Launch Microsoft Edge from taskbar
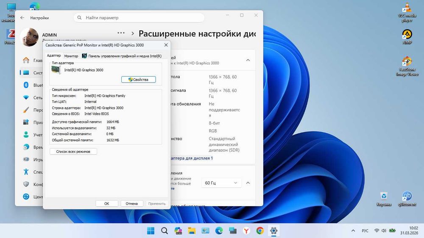 point(219,231)
